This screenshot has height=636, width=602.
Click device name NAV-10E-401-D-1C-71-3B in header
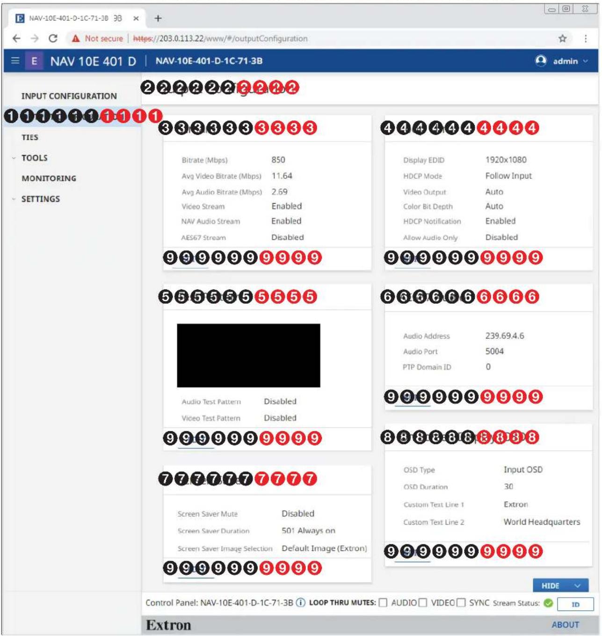tap(209, 61)
